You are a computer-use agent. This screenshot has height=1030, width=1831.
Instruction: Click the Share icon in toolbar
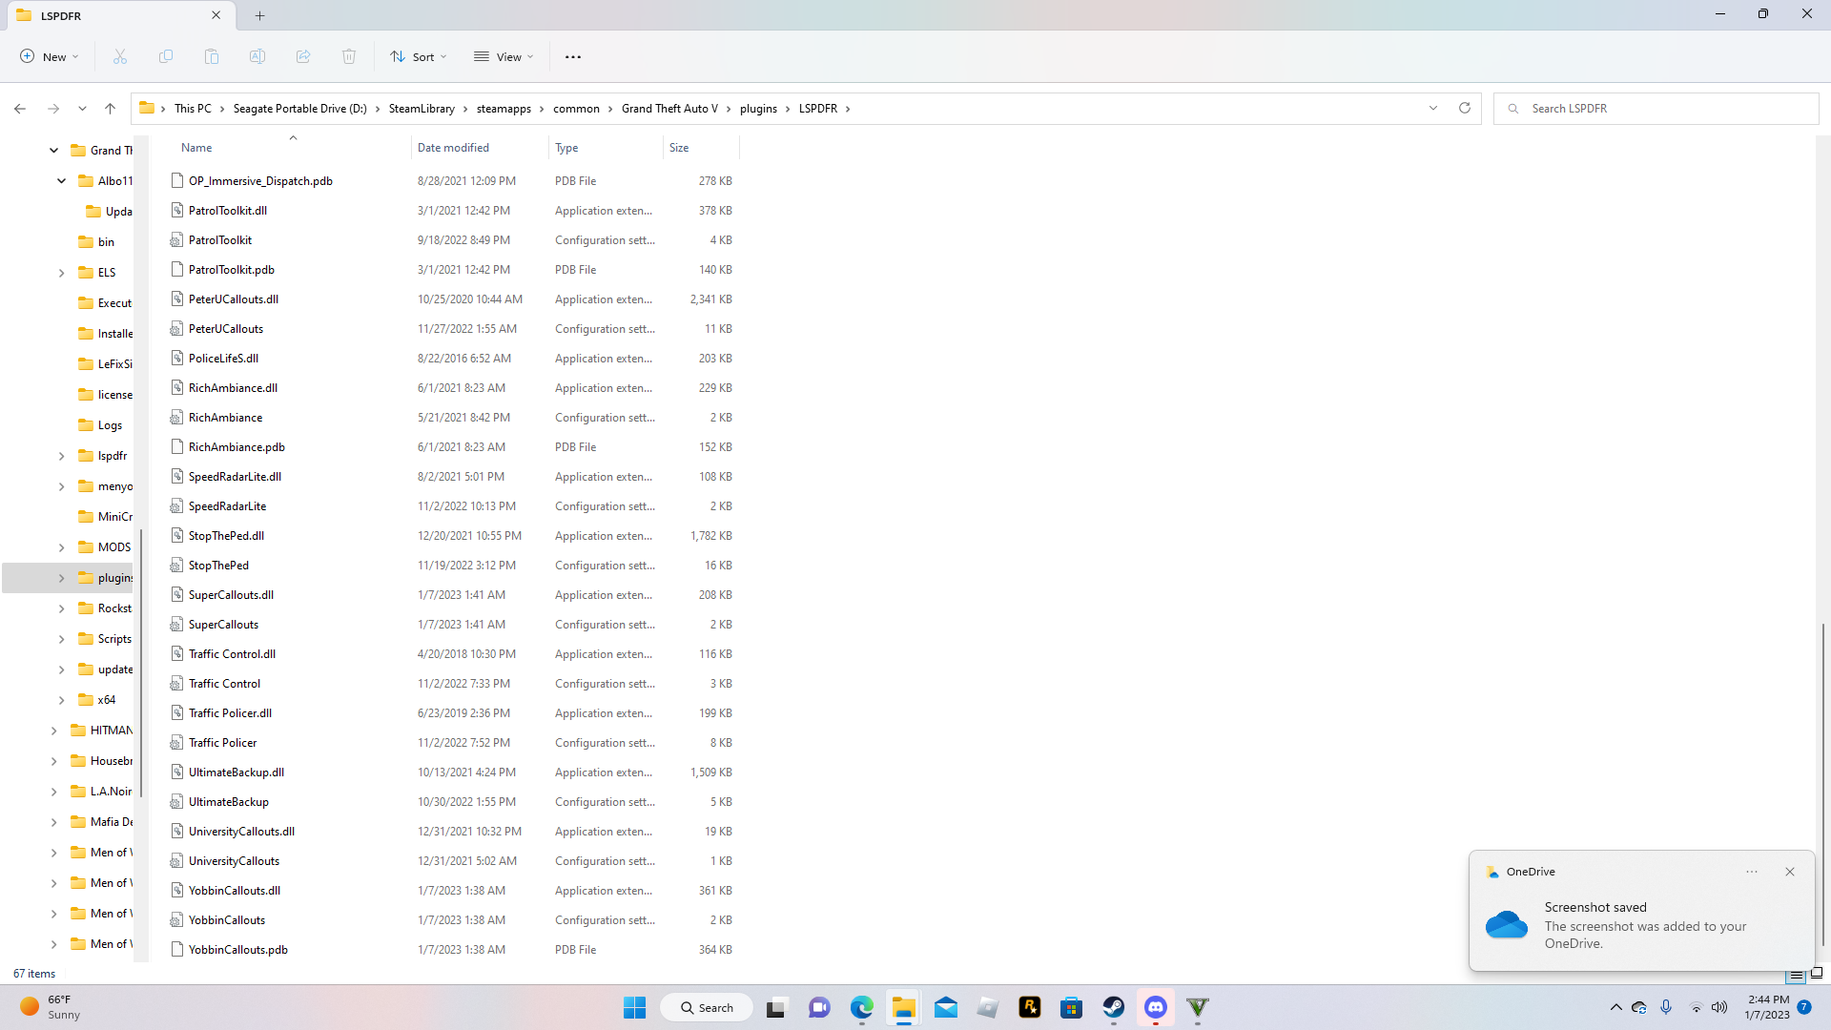click(303, 57)
